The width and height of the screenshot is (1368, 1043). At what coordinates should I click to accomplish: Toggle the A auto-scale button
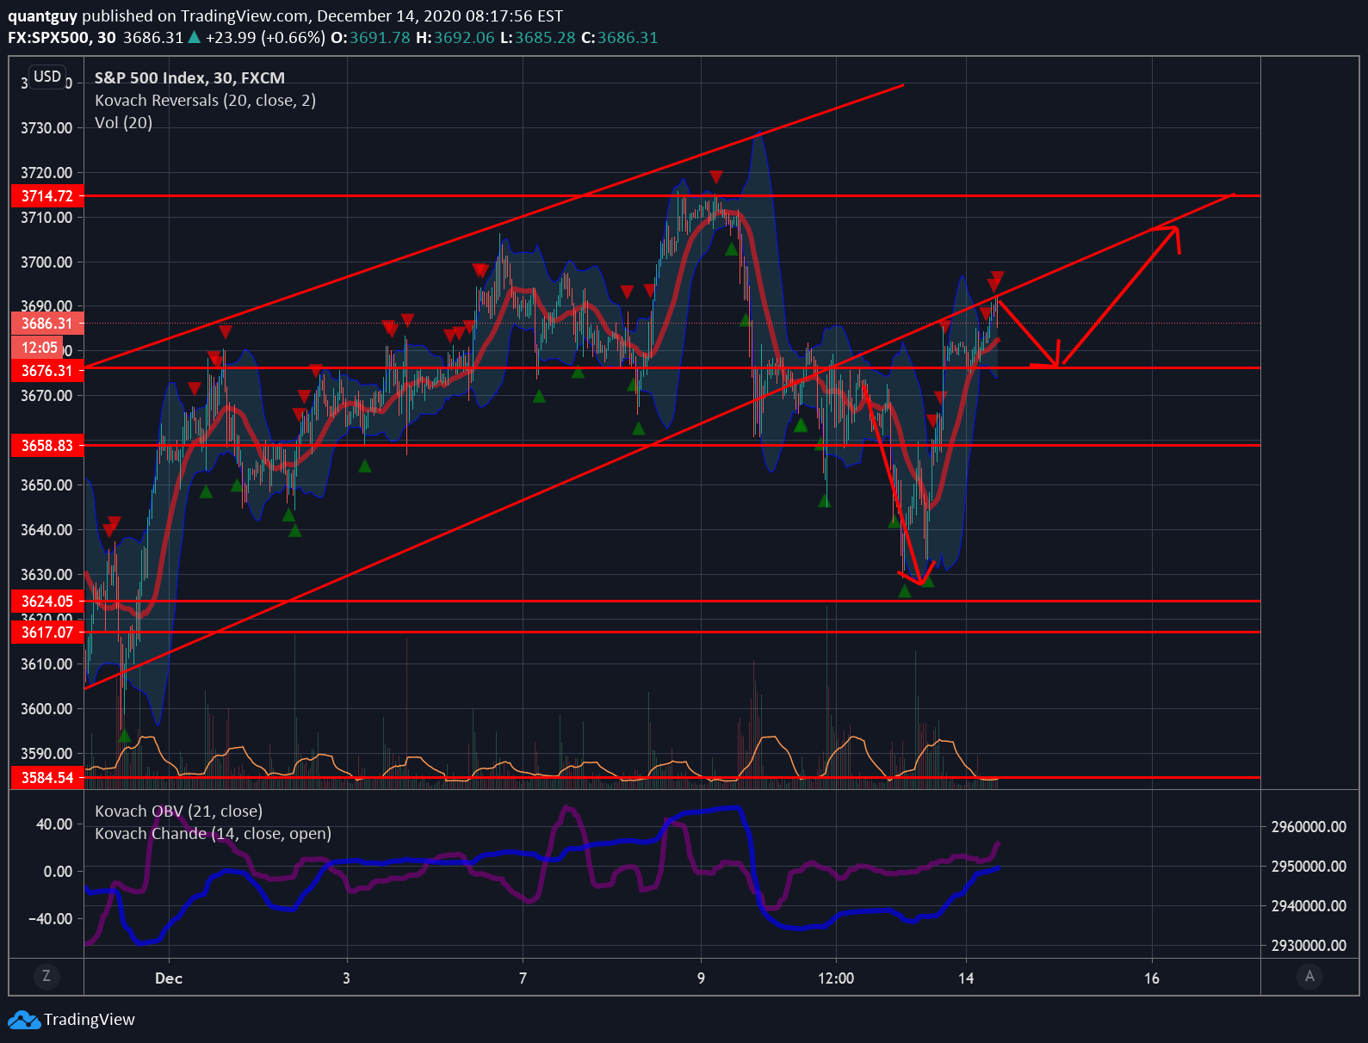tap(1309, 976)
